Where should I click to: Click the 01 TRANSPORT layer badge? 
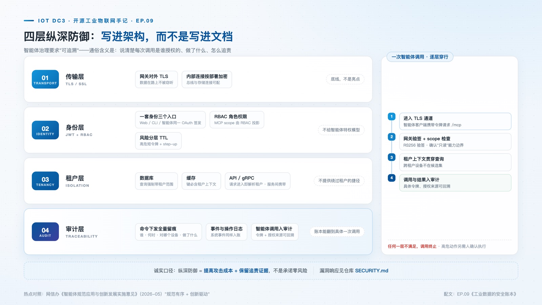[x=45, y=79]
